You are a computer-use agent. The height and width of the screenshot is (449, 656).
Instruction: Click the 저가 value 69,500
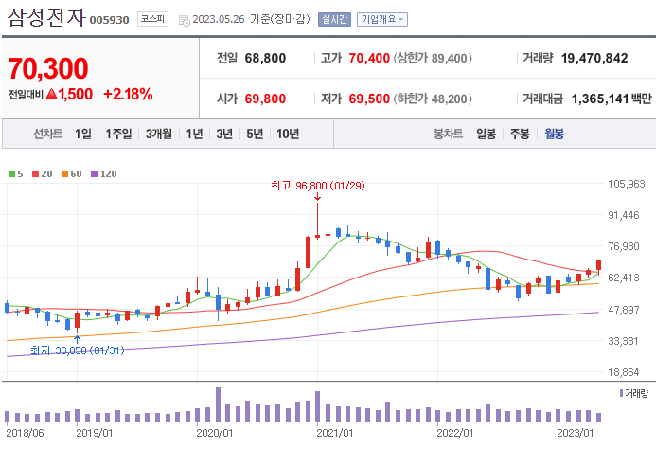point(369,99)
